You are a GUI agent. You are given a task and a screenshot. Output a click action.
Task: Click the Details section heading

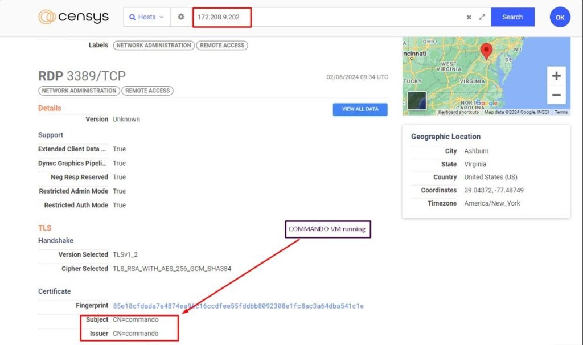(50, 108)
